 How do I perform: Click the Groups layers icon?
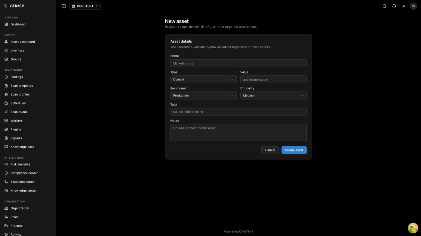coord(6,59)
